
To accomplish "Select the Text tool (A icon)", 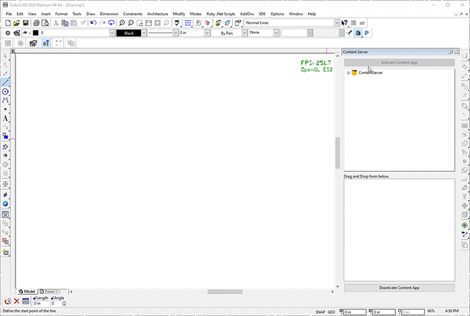I will click(6, 118).
